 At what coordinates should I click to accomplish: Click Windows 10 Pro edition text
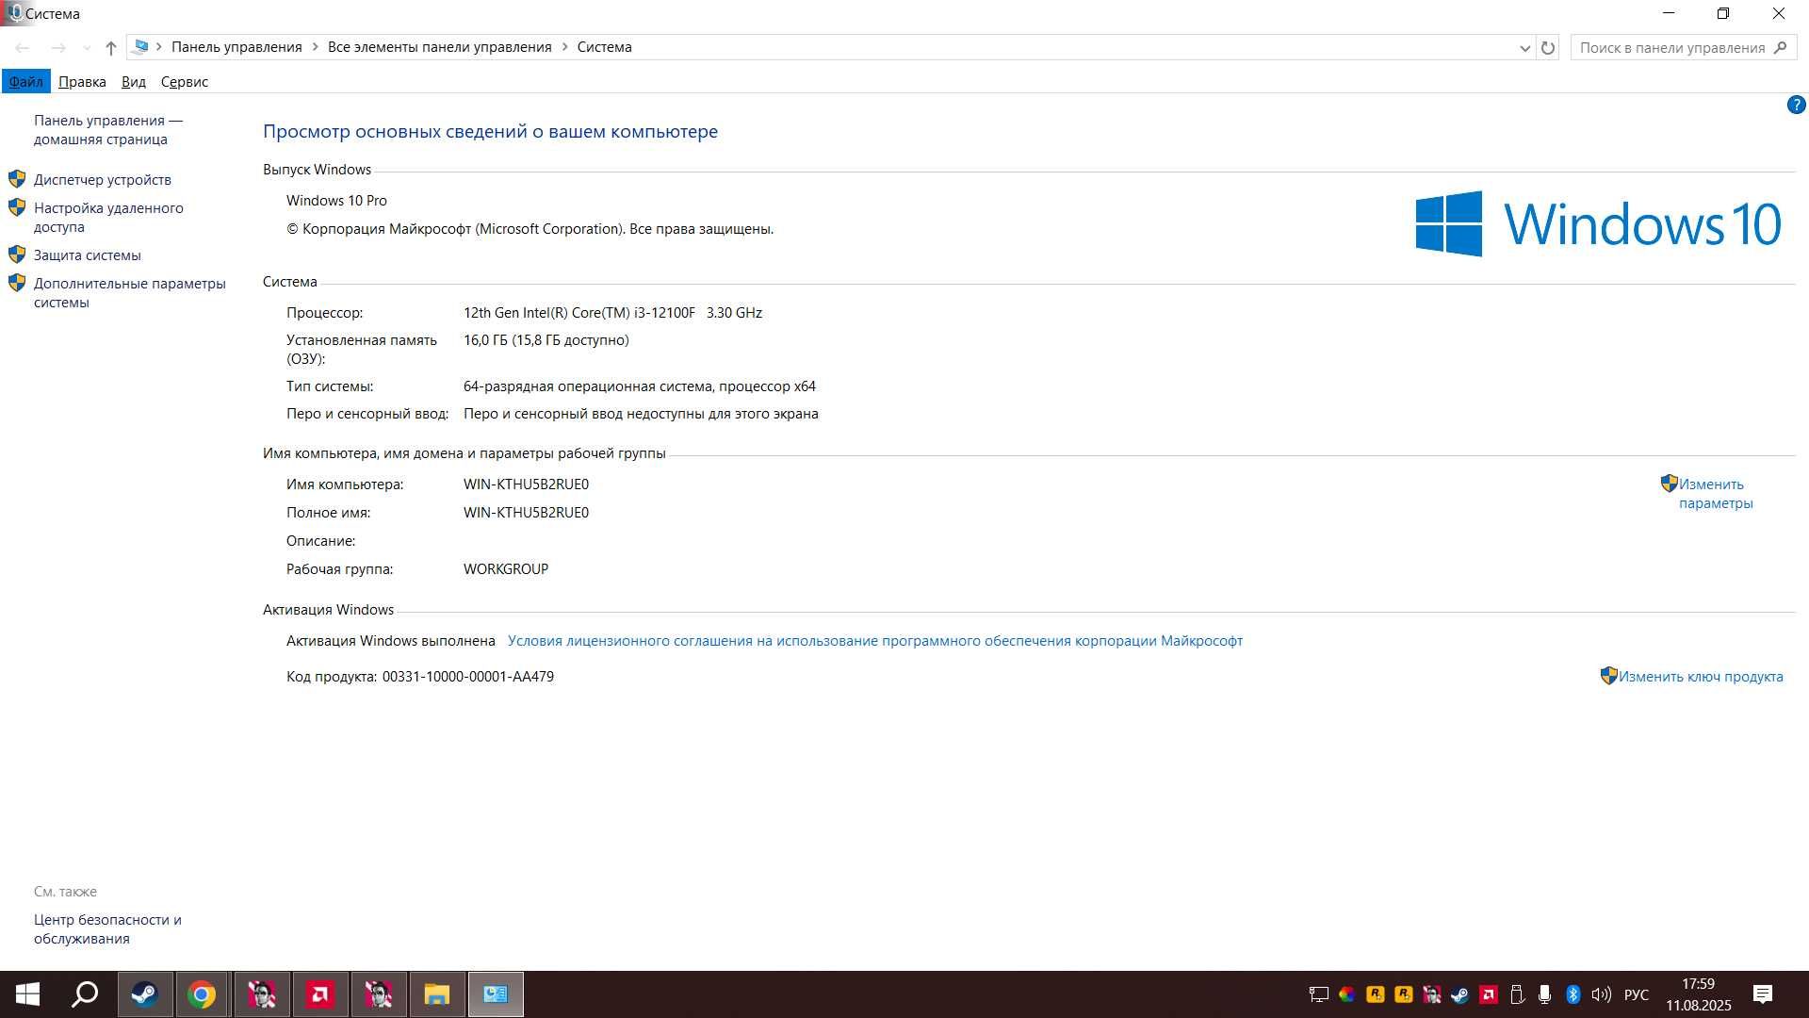pyautogui.click(x=336, y=200)
